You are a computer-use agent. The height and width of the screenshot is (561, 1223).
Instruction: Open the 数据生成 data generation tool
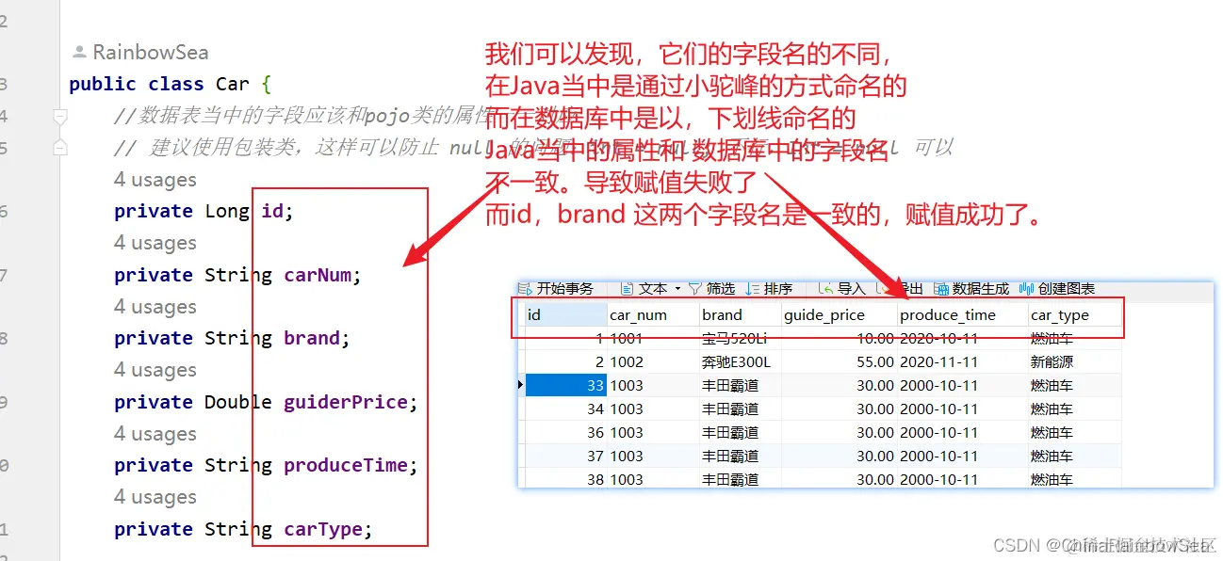pyautogui.click(x=972, y=289)
